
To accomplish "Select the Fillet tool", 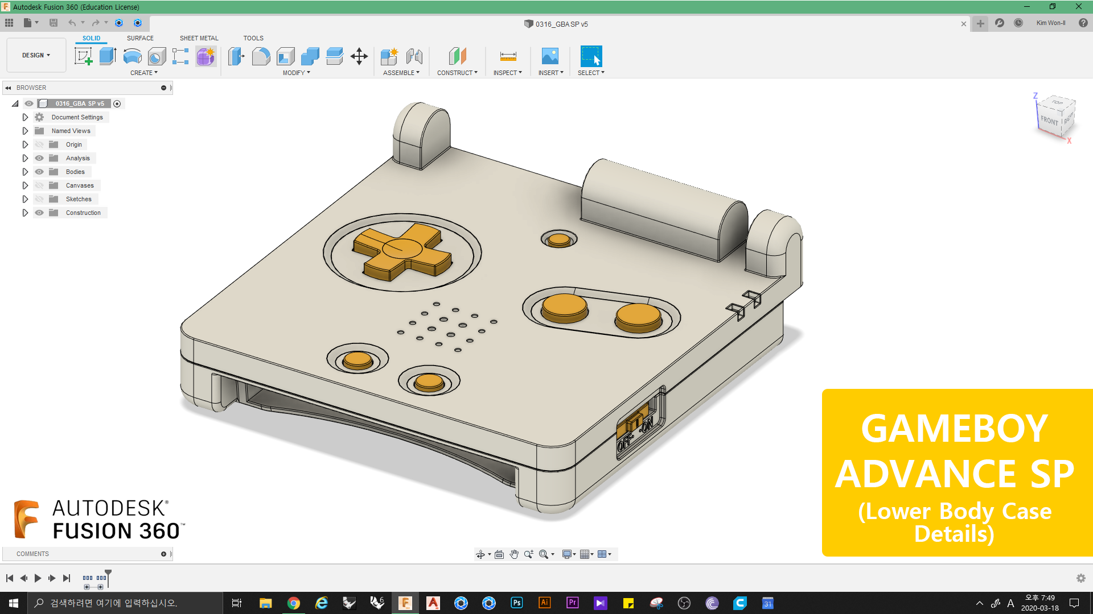I will tap(261, 56).
